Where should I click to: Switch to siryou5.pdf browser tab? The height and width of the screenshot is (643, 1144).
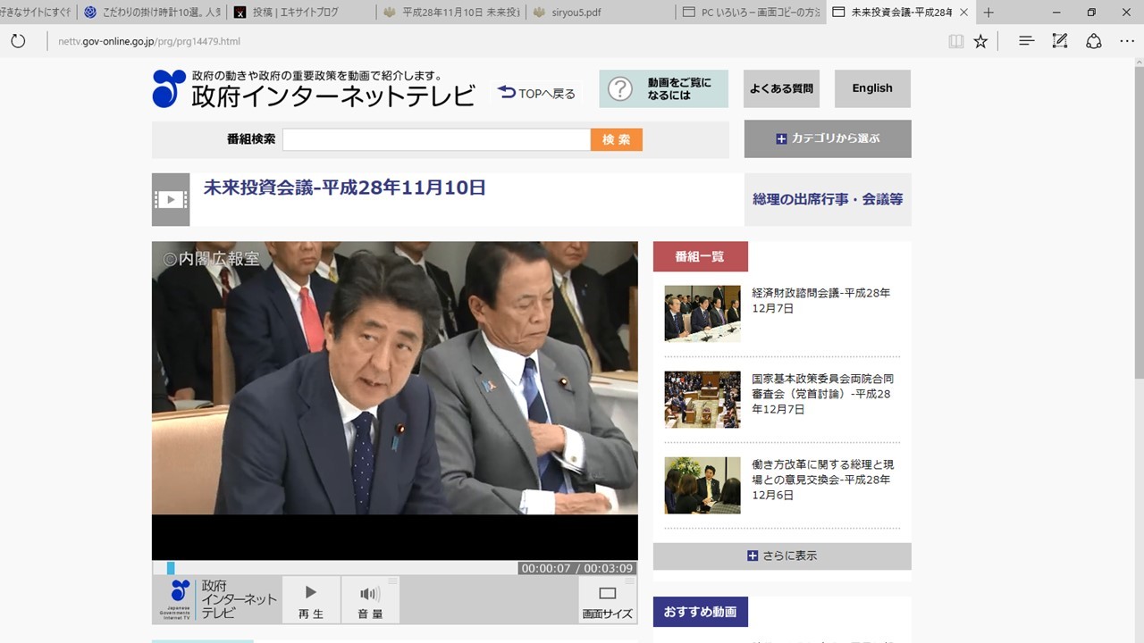pos(599,13)
